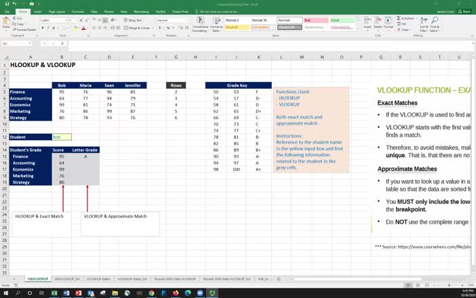Open the Format cells menu
476x298 pixels.
[389, 23]
